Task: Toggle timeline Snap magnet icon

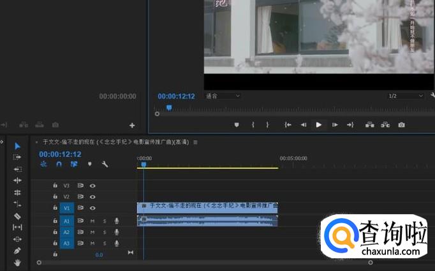Action: pos(59,164)
